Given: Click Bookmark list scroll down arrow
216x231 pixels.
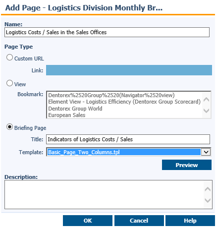Looking at the screenshot, I should [x=207, y=111].
